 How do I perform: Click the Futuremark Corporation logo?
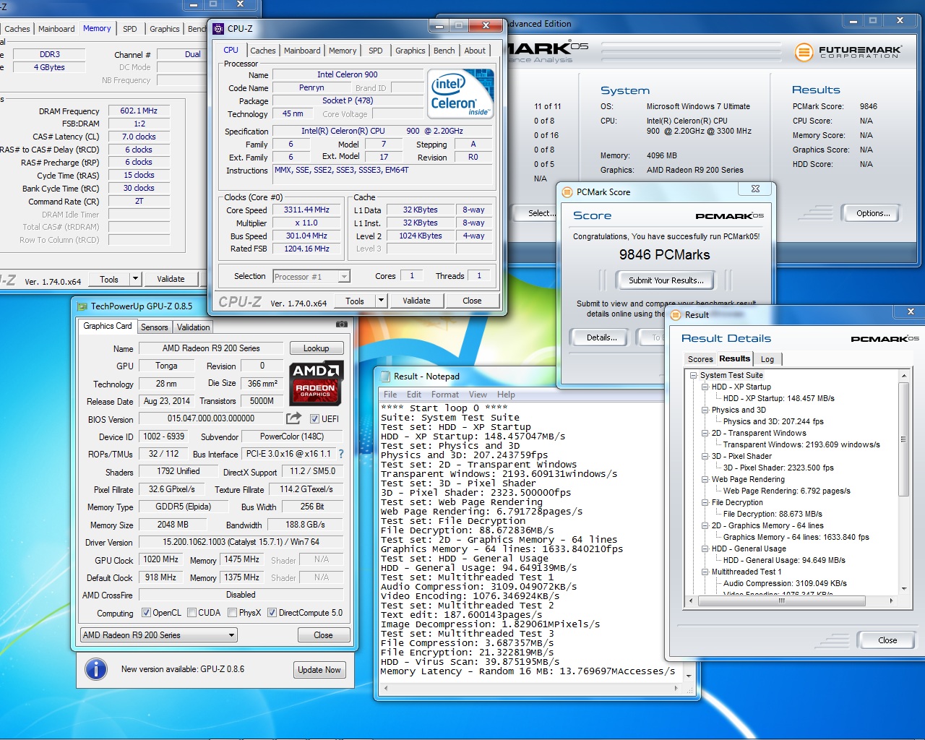coord(848,52)
